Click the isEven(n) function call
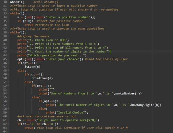173x133 pixels. [x=32, y=67]
